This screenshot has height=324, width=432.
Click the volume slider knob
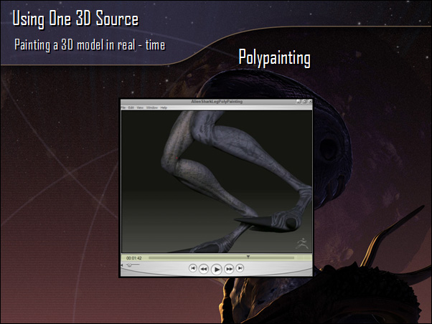[x=129, y=265]
